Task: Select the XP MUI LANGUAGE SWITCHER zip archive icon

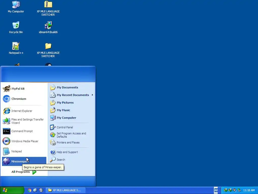Action: click(x=48, y=8)
